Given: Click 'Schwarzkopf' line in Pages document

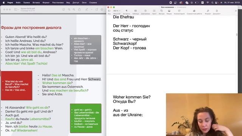Looking at the screenshot, I should [x=125, y=43].
